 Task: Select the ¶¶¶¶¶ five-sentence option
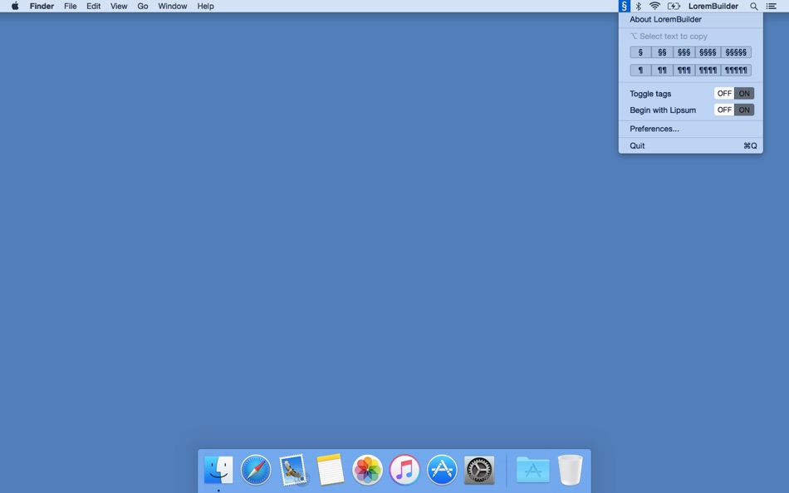click(736, 70)
